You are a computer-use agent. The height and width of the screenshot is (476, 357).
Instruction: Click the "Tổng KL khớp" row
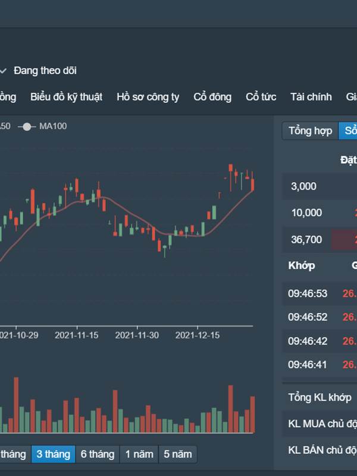(320, 397)
